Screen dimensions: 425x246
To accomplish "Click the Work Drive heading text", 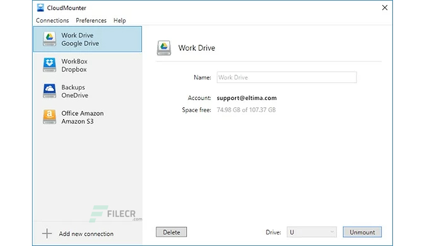I will pyautogui.click(x=197, y=48).
